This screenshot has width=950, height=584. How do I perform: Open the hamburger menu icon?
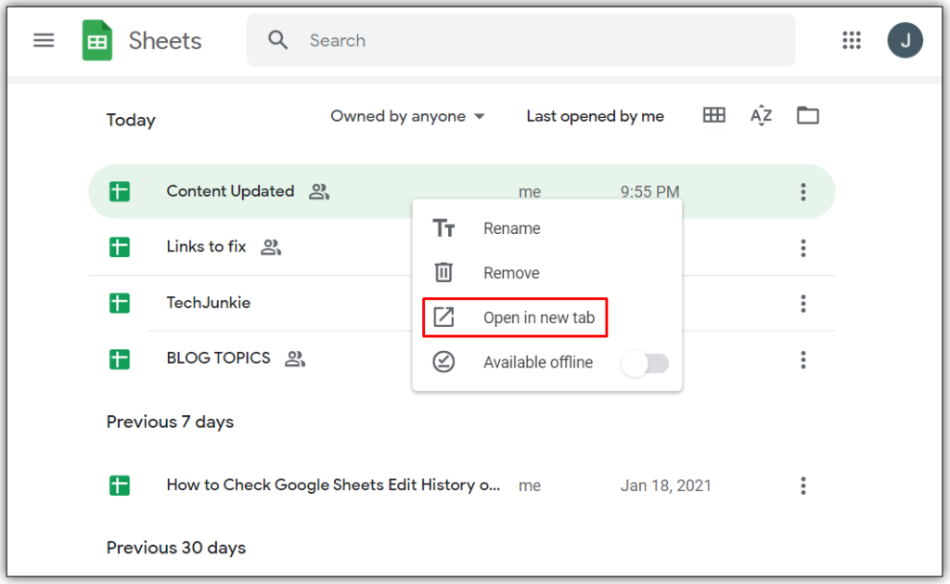43,40
